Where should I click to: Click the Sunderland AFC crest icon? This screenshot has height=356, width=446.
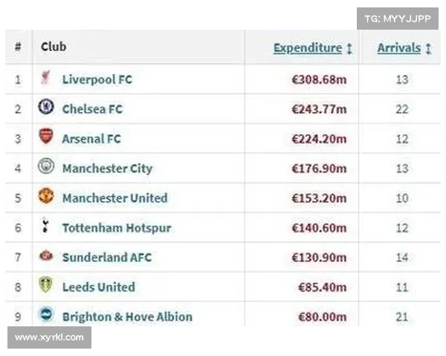point(46,256)
